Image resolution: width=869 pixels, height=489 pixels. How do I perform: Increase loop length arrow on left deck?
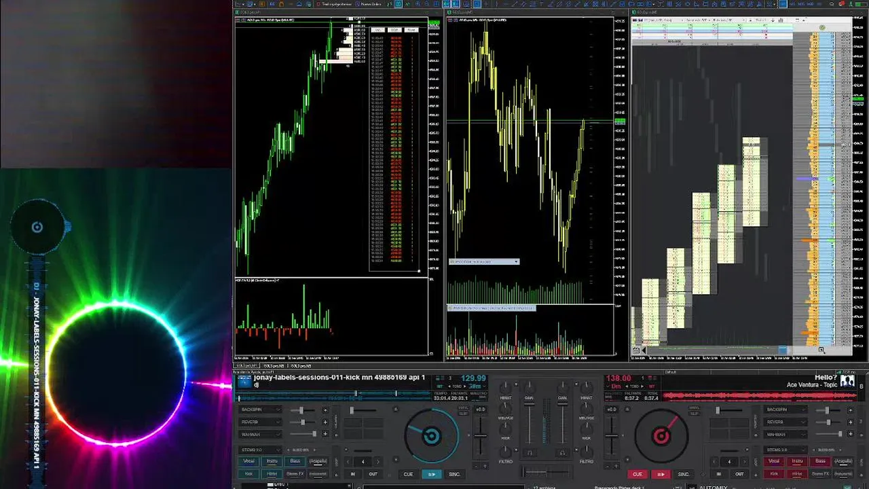[x=378, y=461]
